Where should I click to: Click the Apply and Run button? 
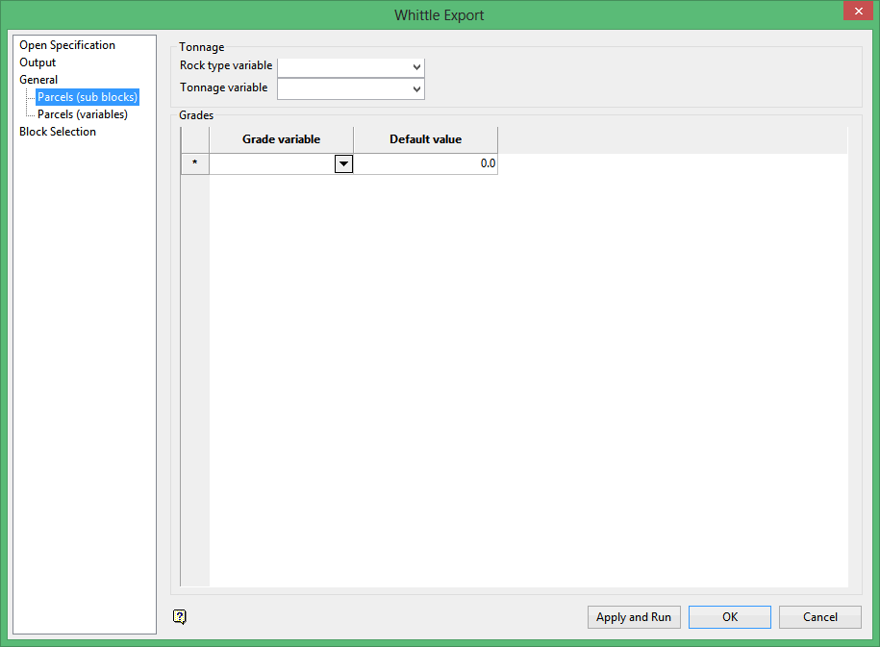(634, 617)
